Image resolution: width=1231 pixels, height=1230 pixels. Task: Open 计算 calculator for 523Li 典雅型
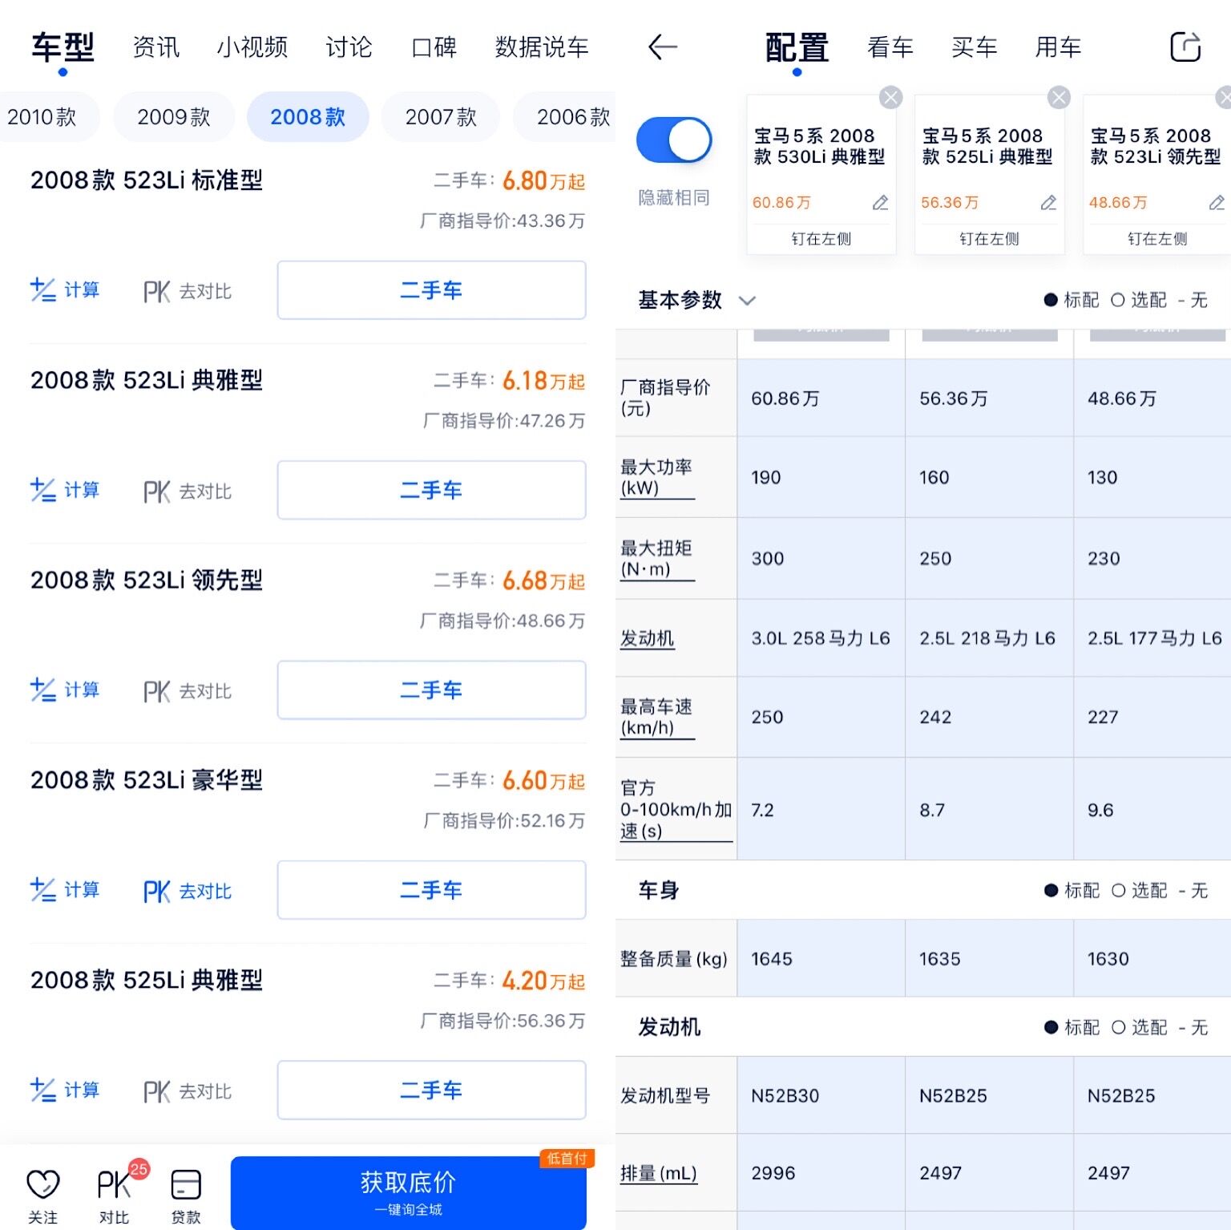pyautogui.click(x=65, y=489)
